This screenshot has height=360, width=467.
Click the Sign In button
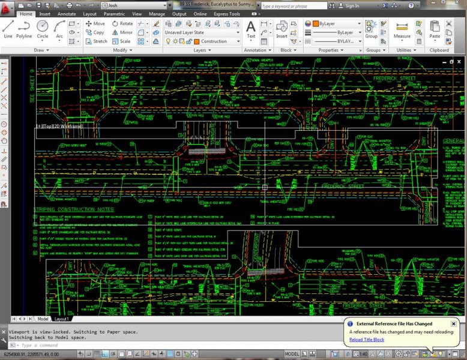click(352, 5)
